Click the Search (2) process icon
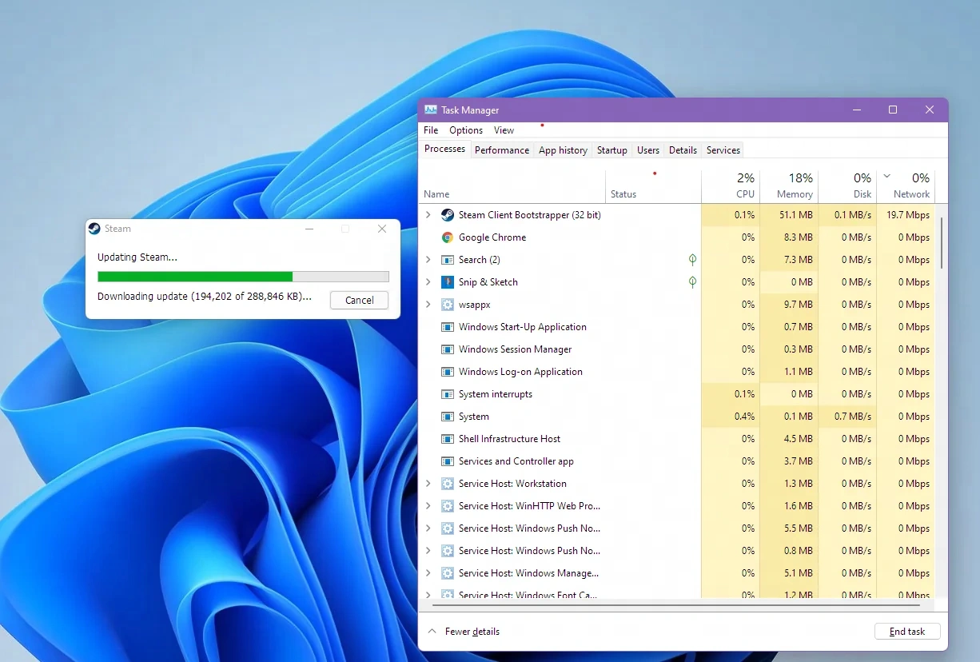This screenshot has height=662, width=980. click(448, 260)
